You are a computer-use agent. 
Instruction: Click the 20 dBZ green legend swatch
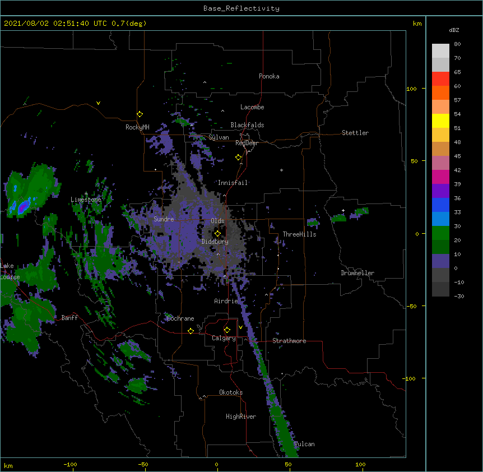pyautogui.click(x=440, y=247)
